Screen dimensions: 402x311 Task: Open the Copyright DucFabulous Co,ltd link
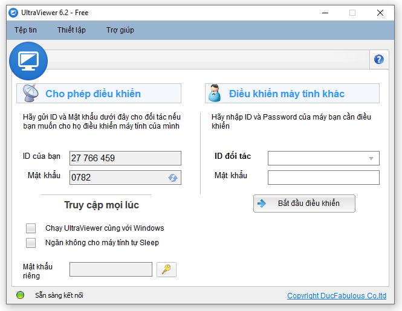(337, 296)
